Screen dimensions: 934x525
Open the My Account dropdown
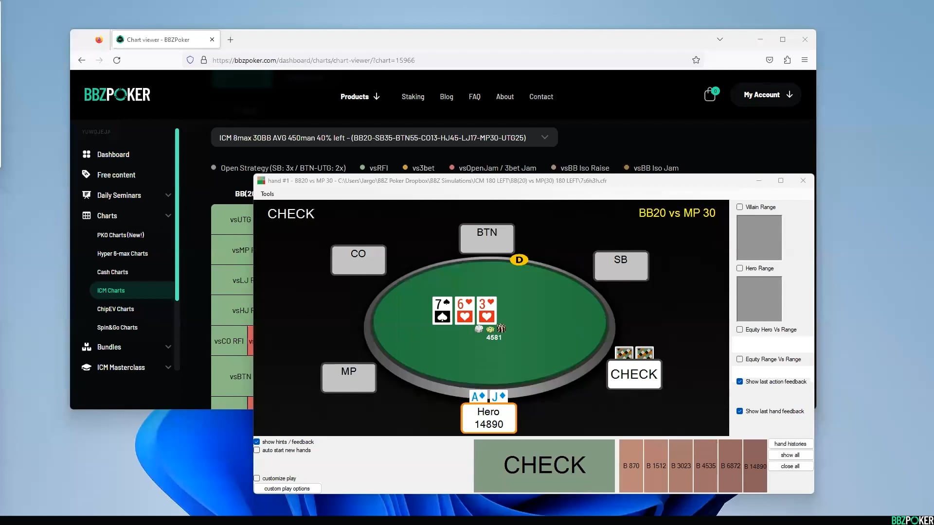pyautogui.click(x=766, y=94)
